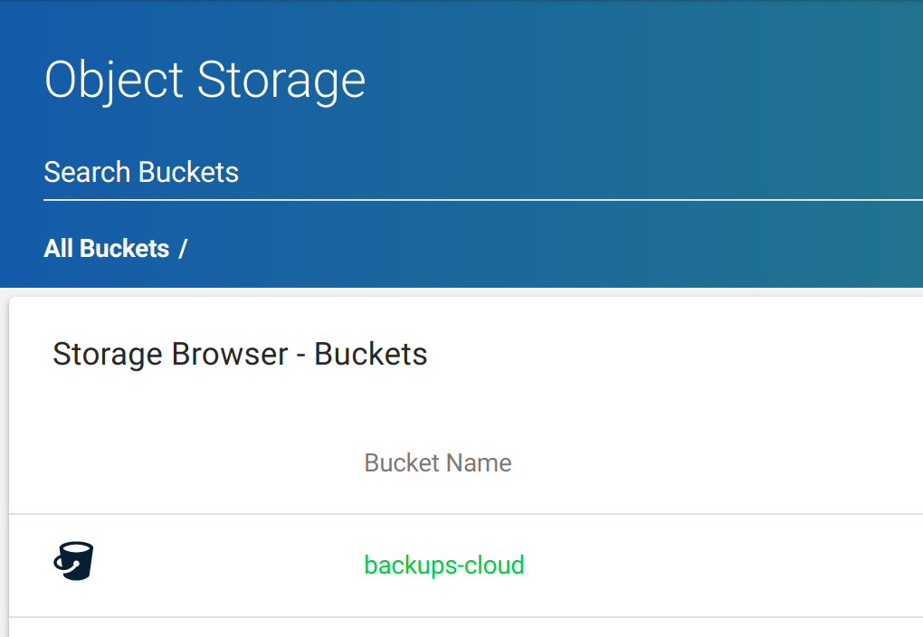The image size is (923, 637).
Task: Click the underline beneath the Search Buckets field
Action: pyautogui.click(x=482, y=200)
